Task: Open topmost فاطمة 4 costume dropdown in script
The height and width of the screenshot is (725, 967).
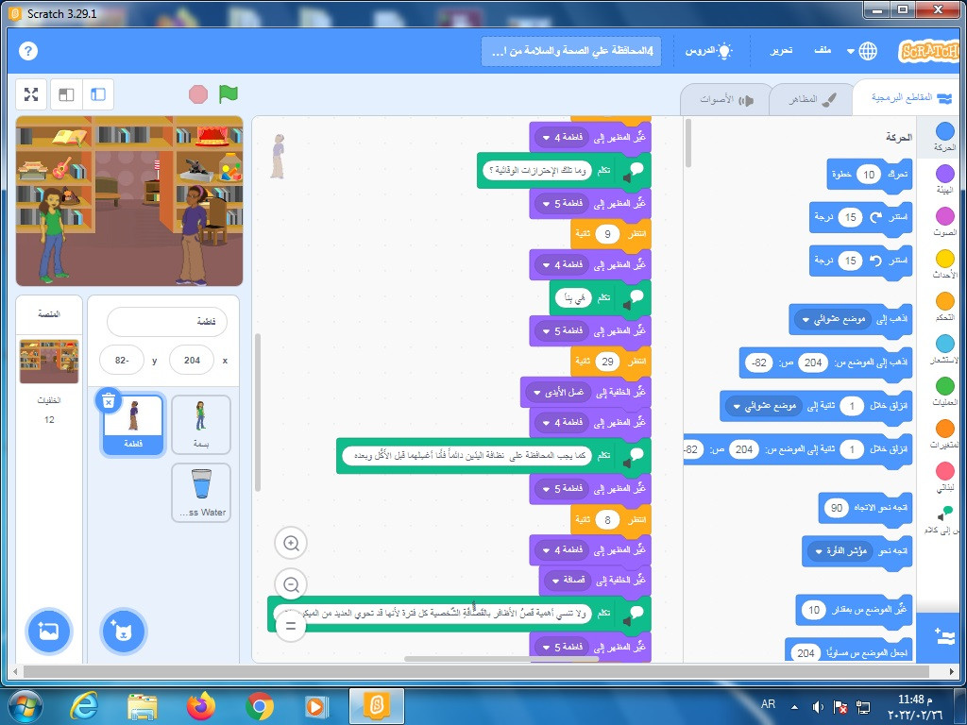Action: (x=562, y=138)
